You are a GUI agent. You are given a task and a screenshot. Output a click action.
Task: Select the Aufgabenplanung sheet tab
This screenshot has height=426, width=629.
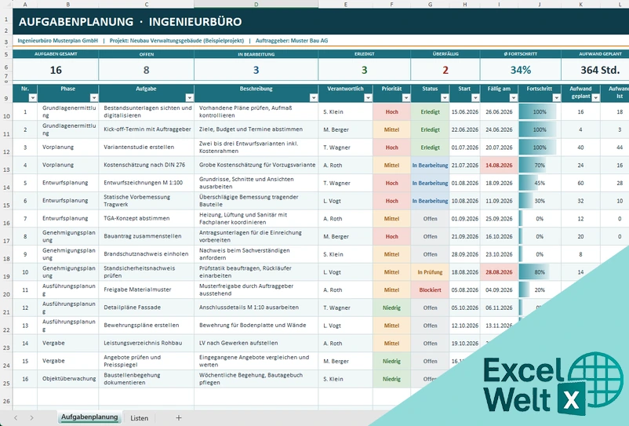[89, 417]
